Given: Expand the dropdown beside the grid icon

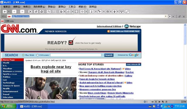Looking at the screenshot, I should [111, 12].
